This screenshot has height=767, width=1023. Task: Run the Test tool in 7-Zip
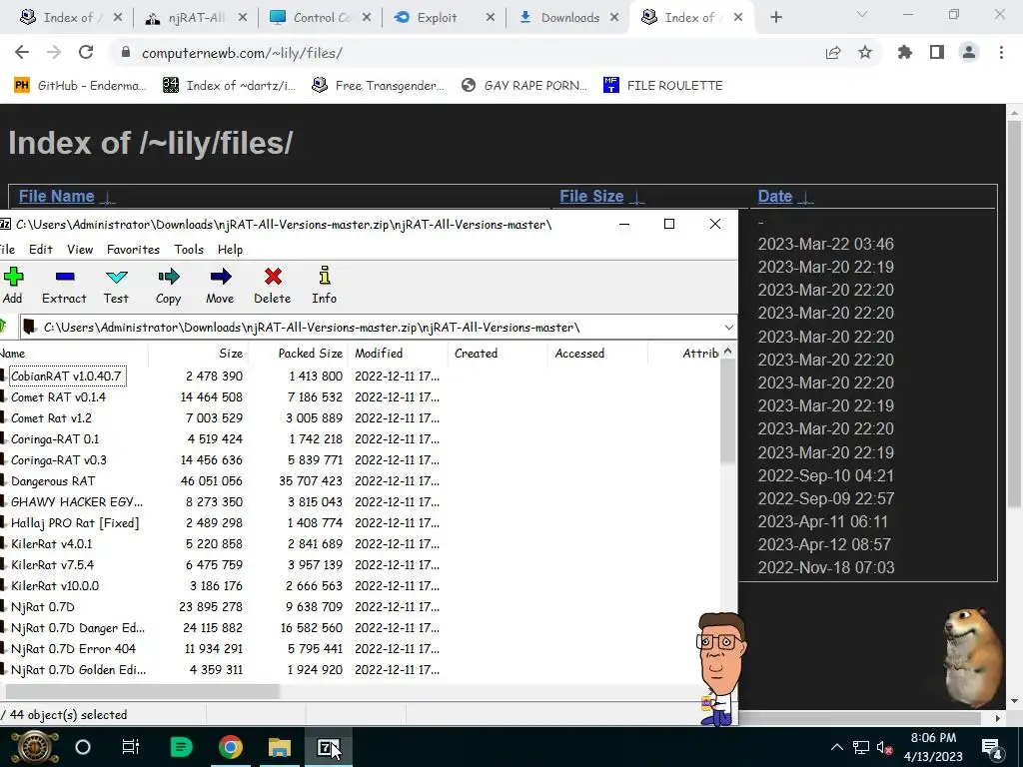point(116,277)
